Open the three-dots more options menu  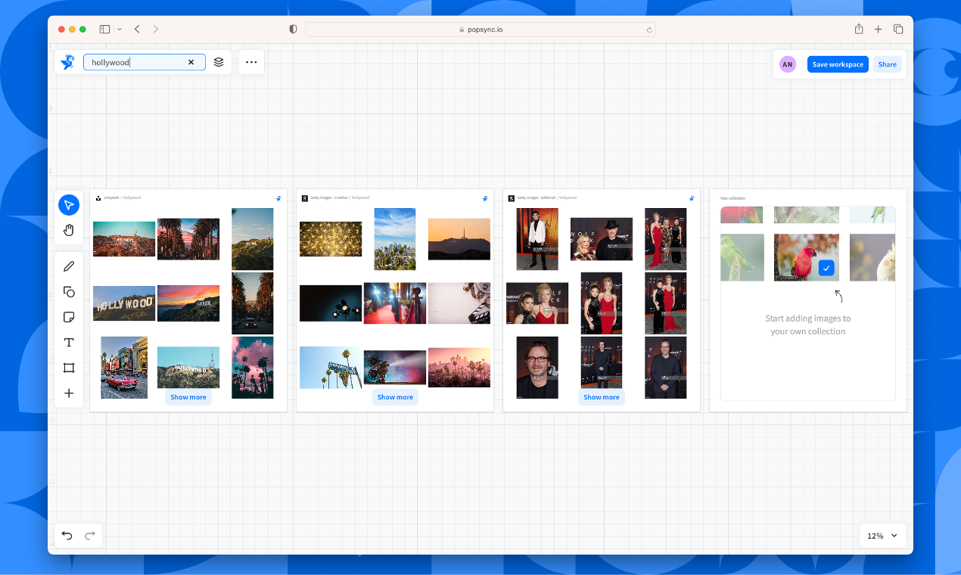click(x=251, y=62)
